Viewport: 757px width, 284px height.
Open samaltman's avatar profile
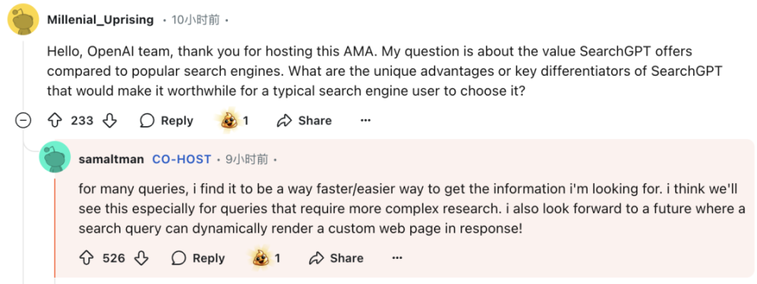click(55, 157)
